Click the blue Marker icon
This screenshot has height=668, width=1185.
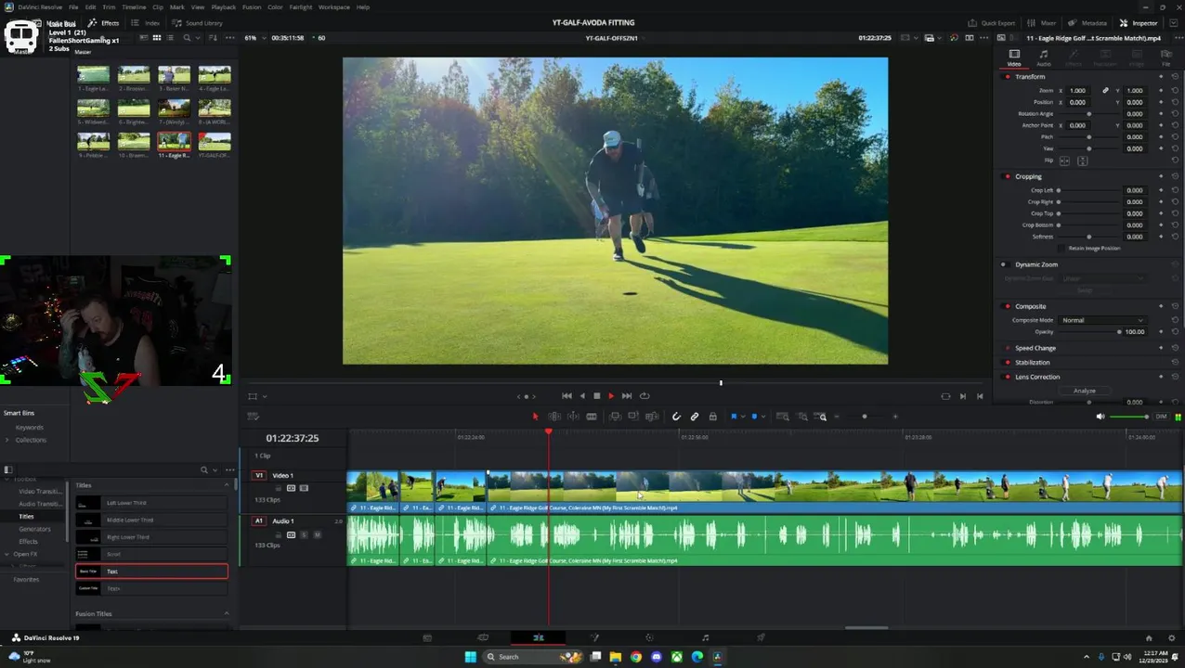(754, 417)
